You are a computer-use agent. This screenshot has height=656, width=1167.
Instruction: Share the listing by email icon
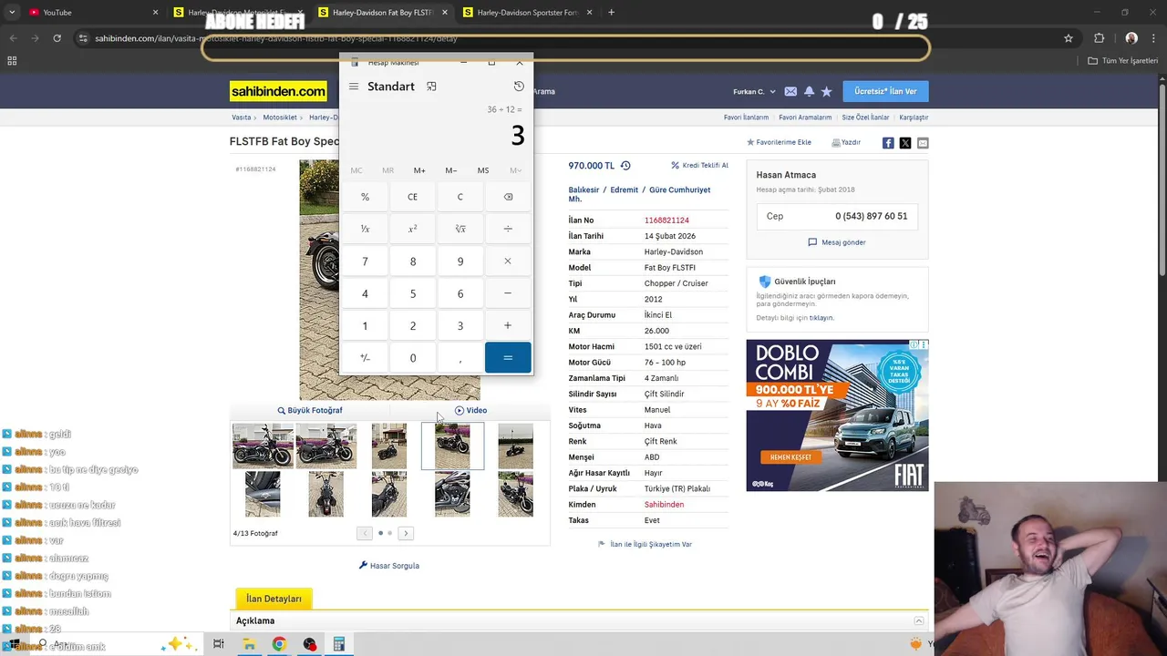(x=923, y=143)
